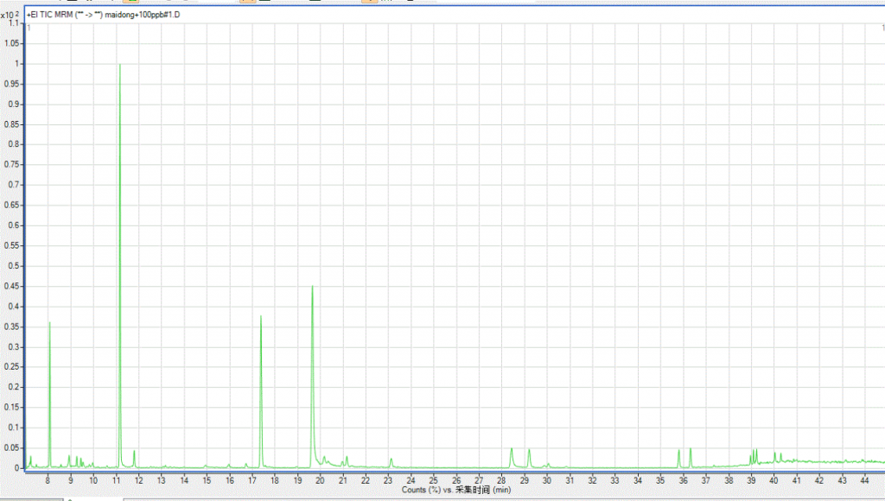Click the red '1' marker at plot's top-right corner
Screen dimensions: 885x501
pos(873,29)
